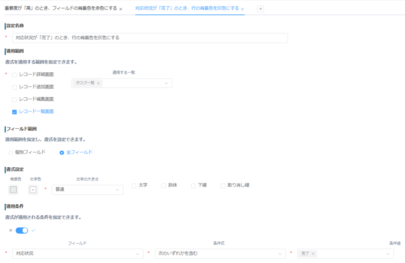Close the 対応状況が「完了」 tab with its x icon
This screenshot has height=263, width=405.
[x=242, y=9]
